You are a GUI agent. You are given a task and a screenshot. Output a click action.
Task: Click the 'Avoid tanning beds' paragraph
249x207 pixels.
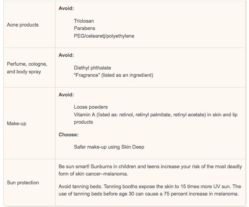[150, 190]
